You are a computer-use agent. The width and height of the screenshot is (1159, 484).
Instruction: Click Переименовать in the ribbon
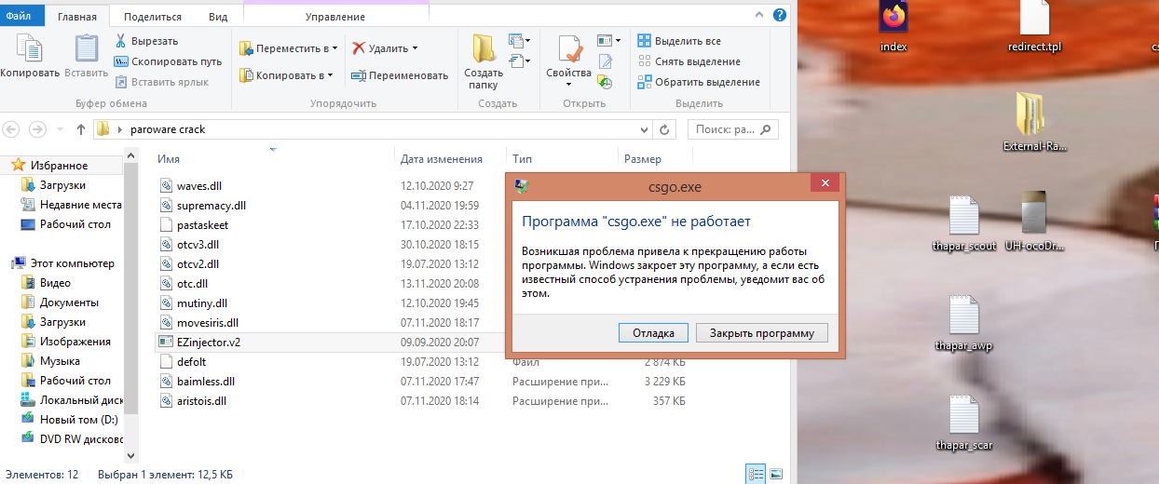[400, 75]
